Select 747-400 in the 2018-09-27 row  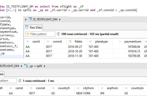(93, 47)
